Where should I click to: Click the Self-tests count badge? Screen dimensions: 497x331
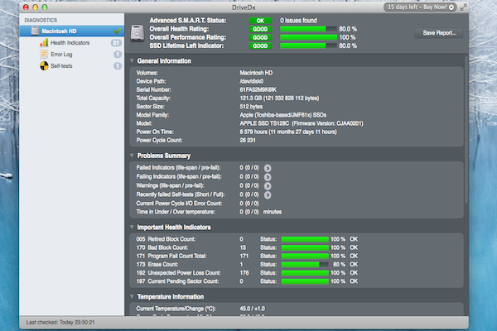click(118, 66)
